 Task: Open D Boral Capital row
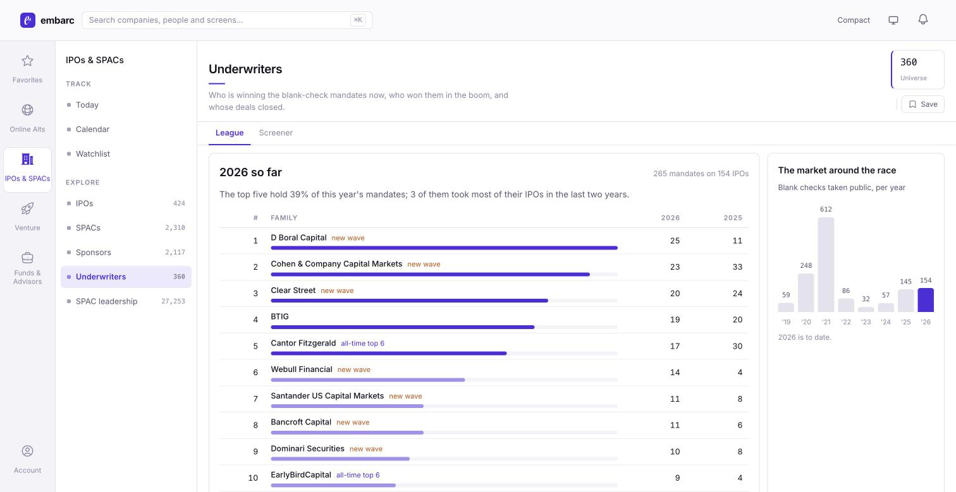pos(484,241)
